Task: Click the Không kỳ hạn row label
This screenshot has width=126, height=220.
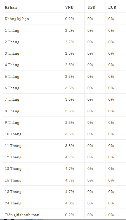Action: click(17, 19)
